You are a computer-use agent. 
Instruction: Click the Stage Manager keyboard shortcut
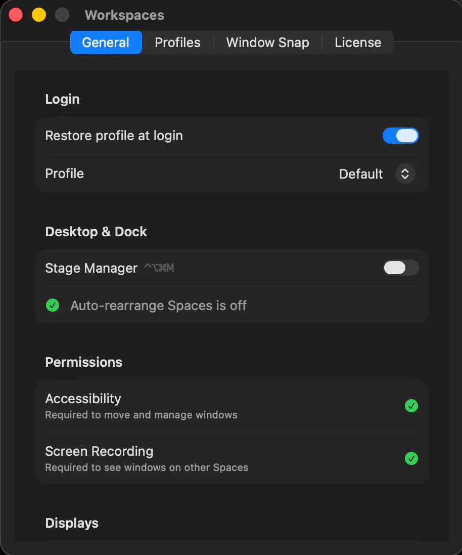(x=159, y=268)
